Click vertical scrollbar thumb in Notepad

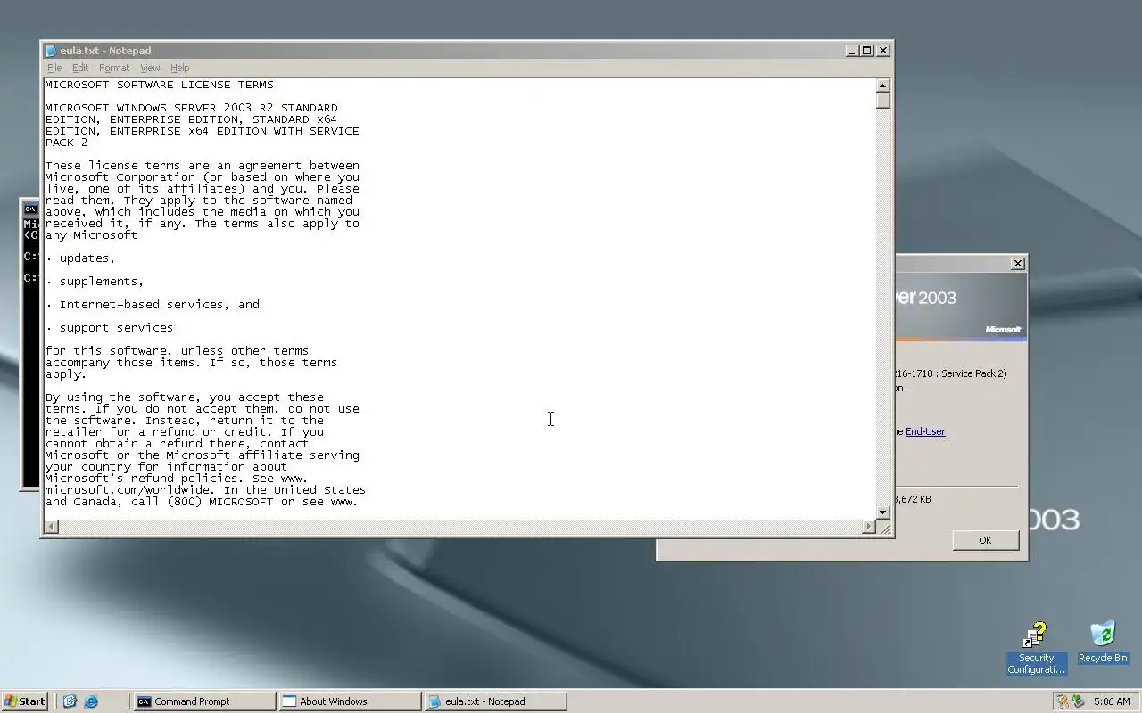point(883,101)
